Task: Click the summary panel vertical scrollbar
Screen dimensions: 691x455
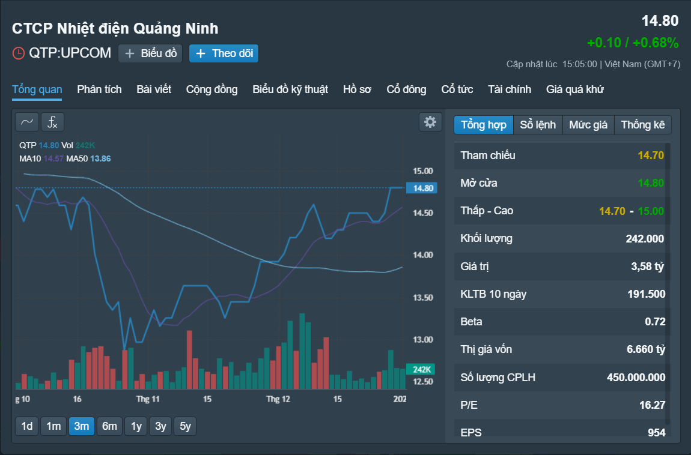Action: (x=668, y=284)
